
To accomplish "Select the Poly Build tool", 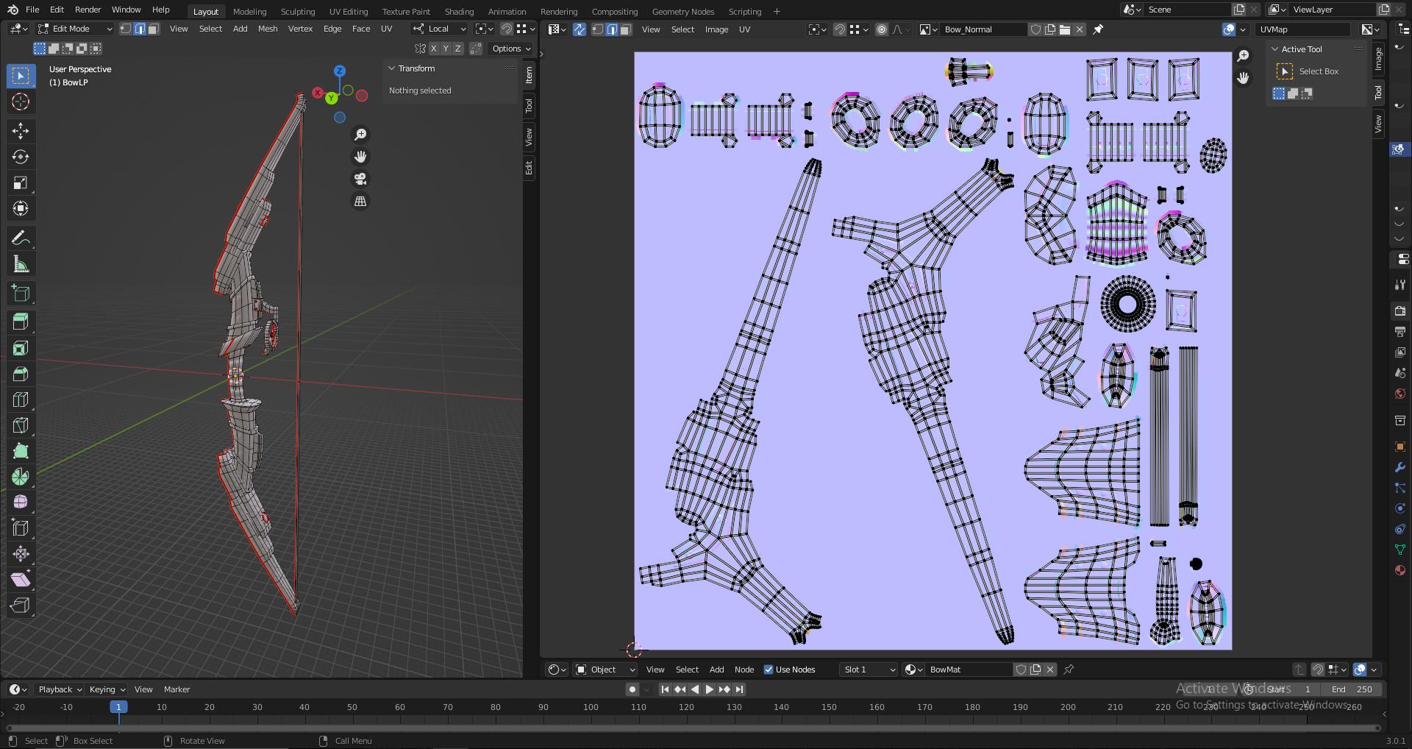I will 21,451.
